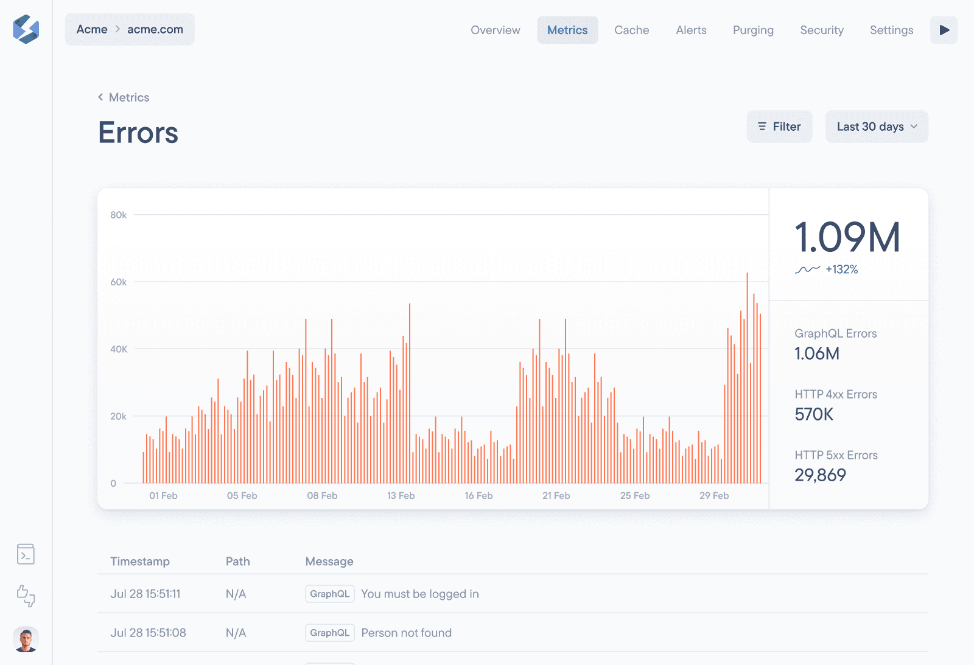
Task: Click the app logo in the sidebar
Action: tap(26, 29)
